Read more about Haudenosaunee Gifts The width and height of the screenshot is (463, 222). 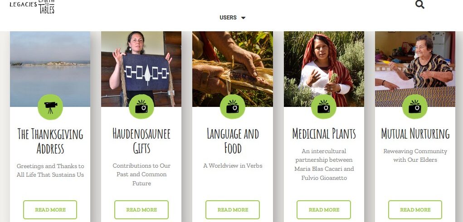point(141,210)
